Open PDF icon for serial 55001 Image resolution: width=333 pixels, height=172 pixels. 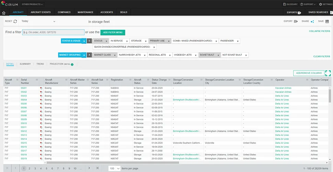[x=41, y=88]
